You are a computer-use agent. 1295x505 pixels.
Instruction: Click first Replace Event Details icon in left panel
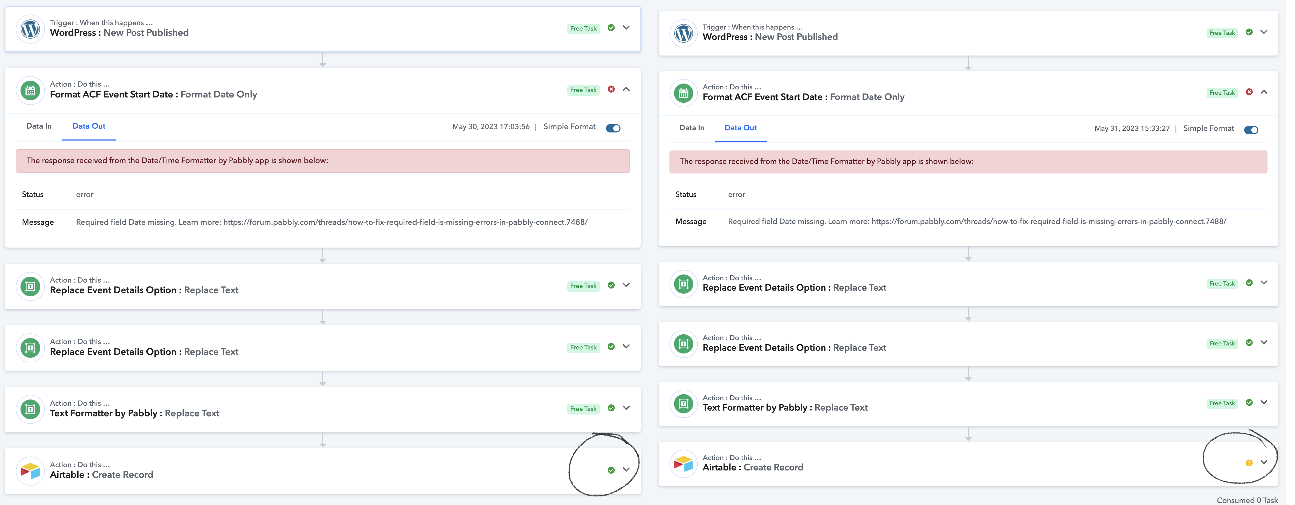30,286
